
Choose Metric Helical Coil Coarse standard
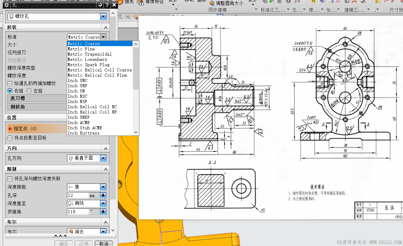click(x=100, y=70)
